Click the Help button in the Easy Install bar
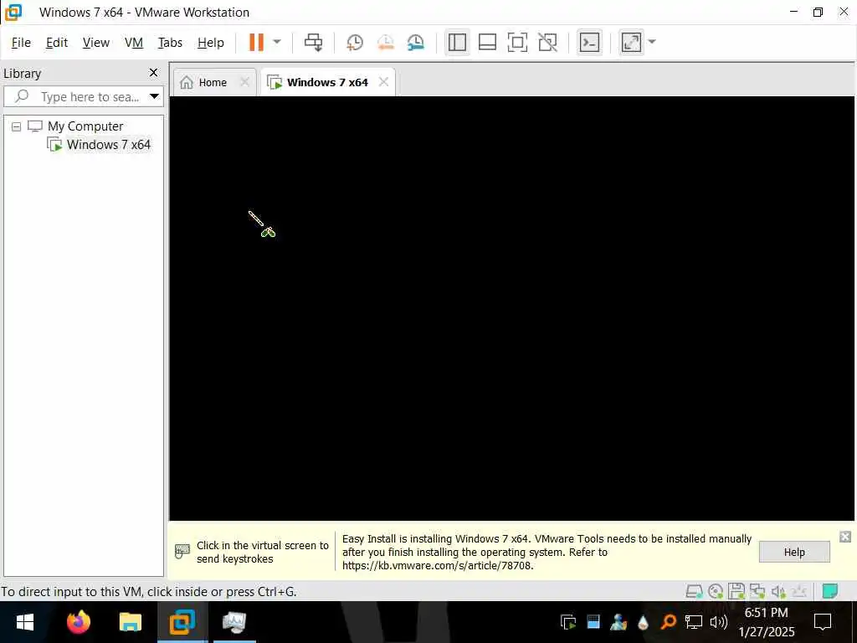857x643 pixels. (794, 552)
